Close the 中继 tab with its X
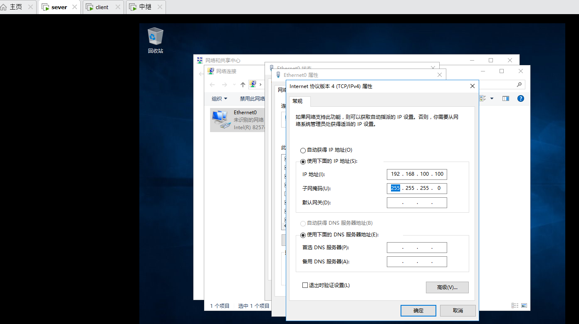The height and width of the screenshot is (324, 579). click(x=159, y=7)
